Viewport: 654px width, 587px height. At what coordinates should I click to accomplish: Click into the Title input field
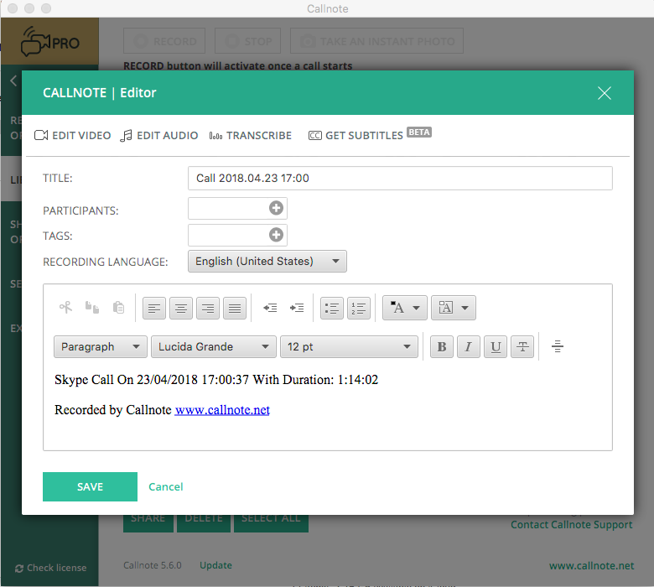pos(400,178)
